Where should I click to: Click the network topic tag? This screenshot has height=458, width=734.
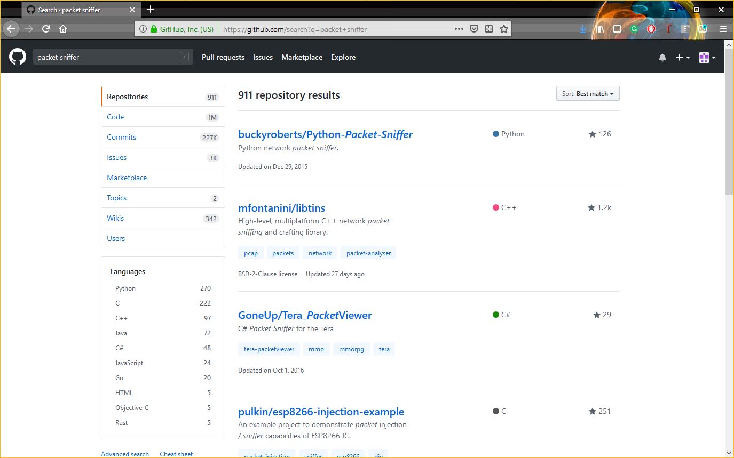[x=320, y=253]
